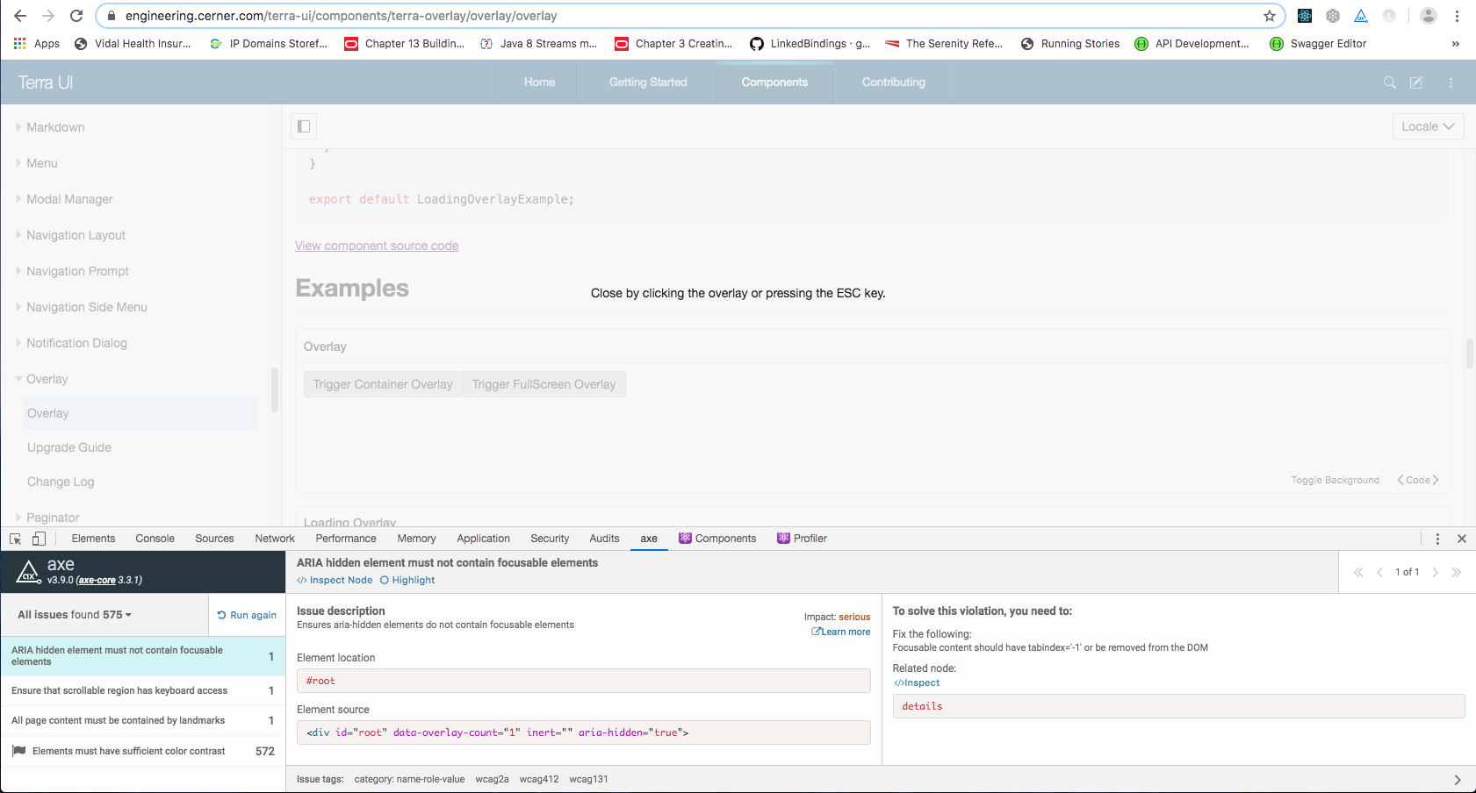Switch to the Console tab in DevTools
This screenshot has width=1476, height=793.
pos(155,538)
